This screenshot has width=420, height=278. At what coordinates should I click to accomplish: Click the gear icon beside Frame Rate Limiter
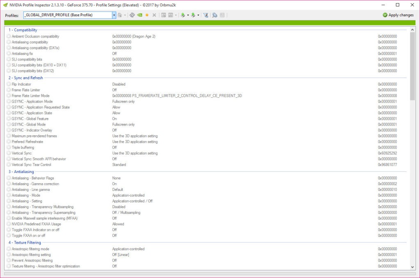pos(9,90)
